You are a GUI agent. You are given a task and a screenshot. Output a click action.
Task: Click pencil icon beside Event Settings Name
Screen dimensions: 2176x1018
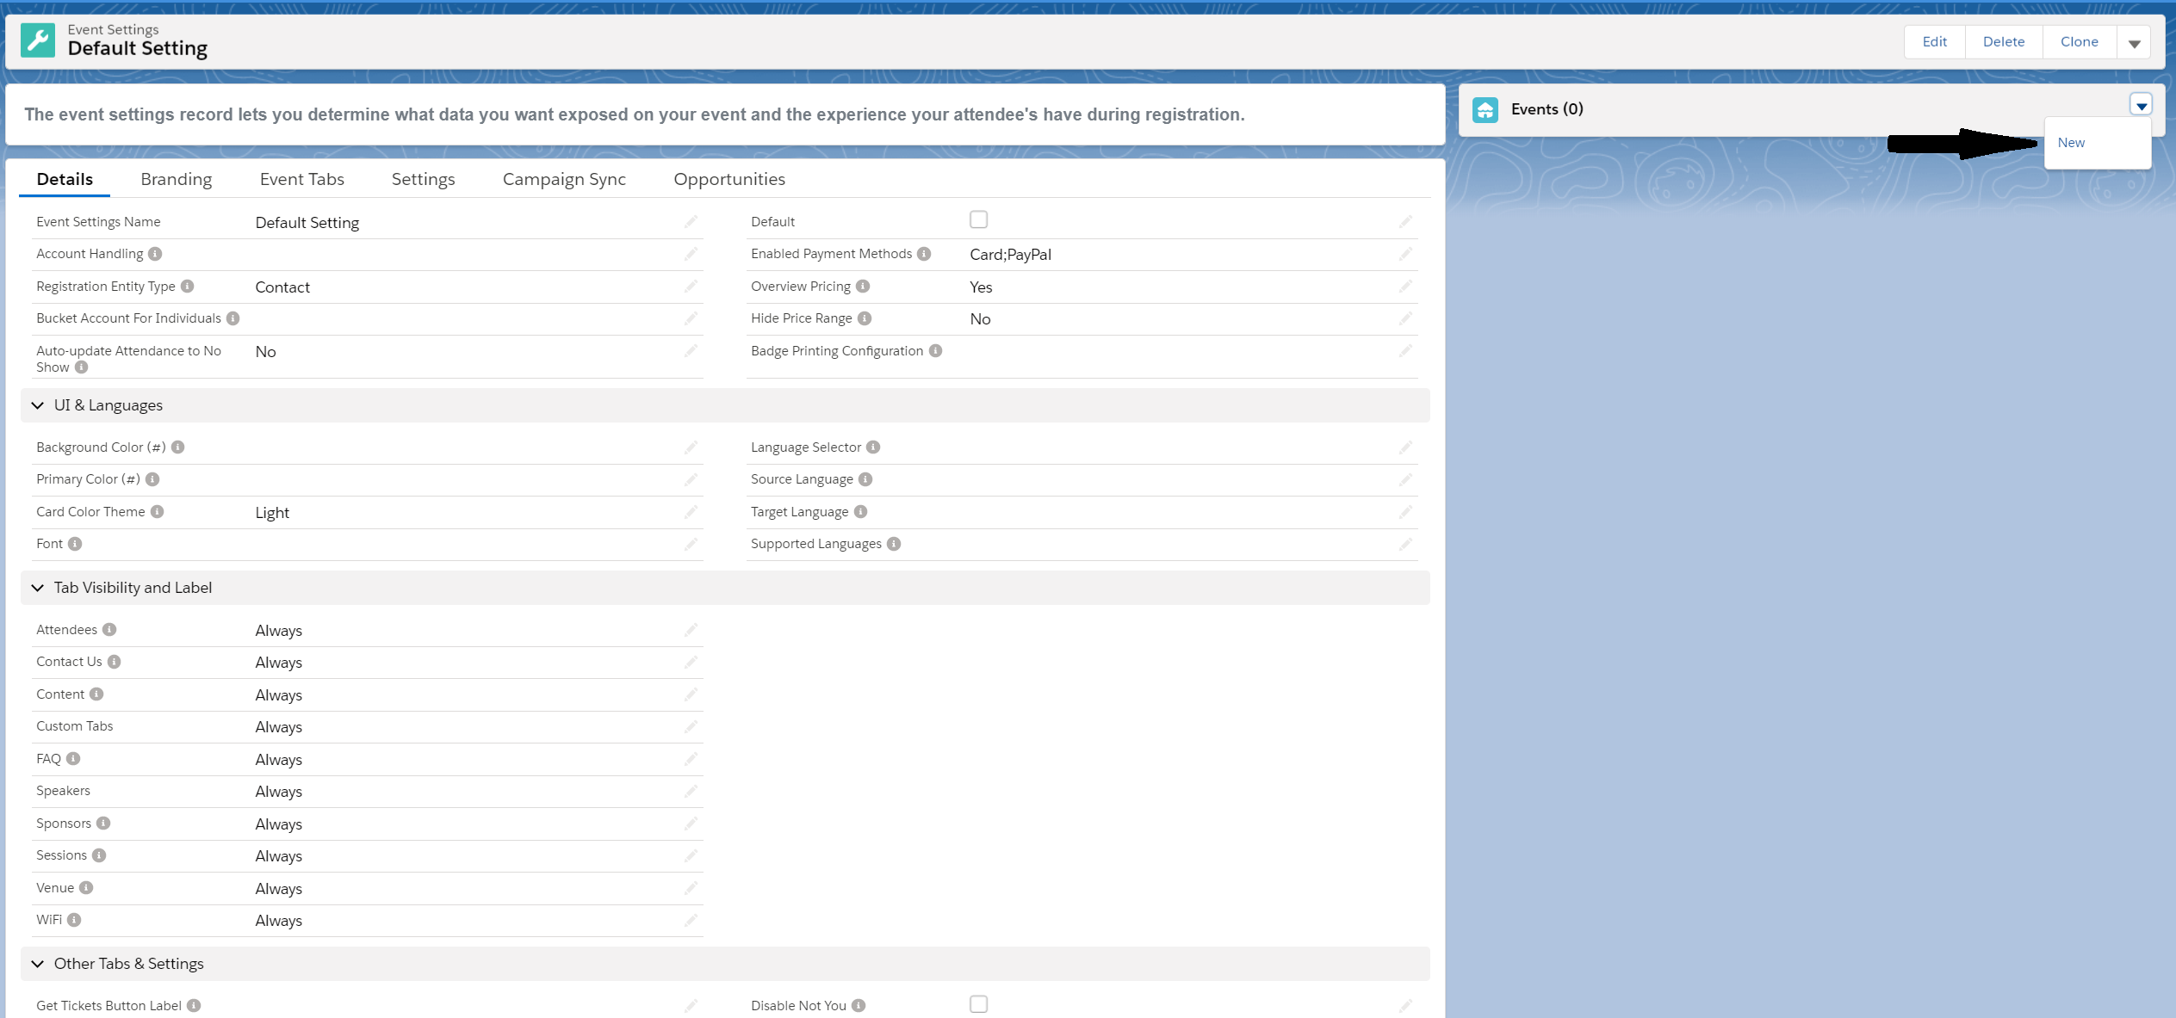(691, 222)
